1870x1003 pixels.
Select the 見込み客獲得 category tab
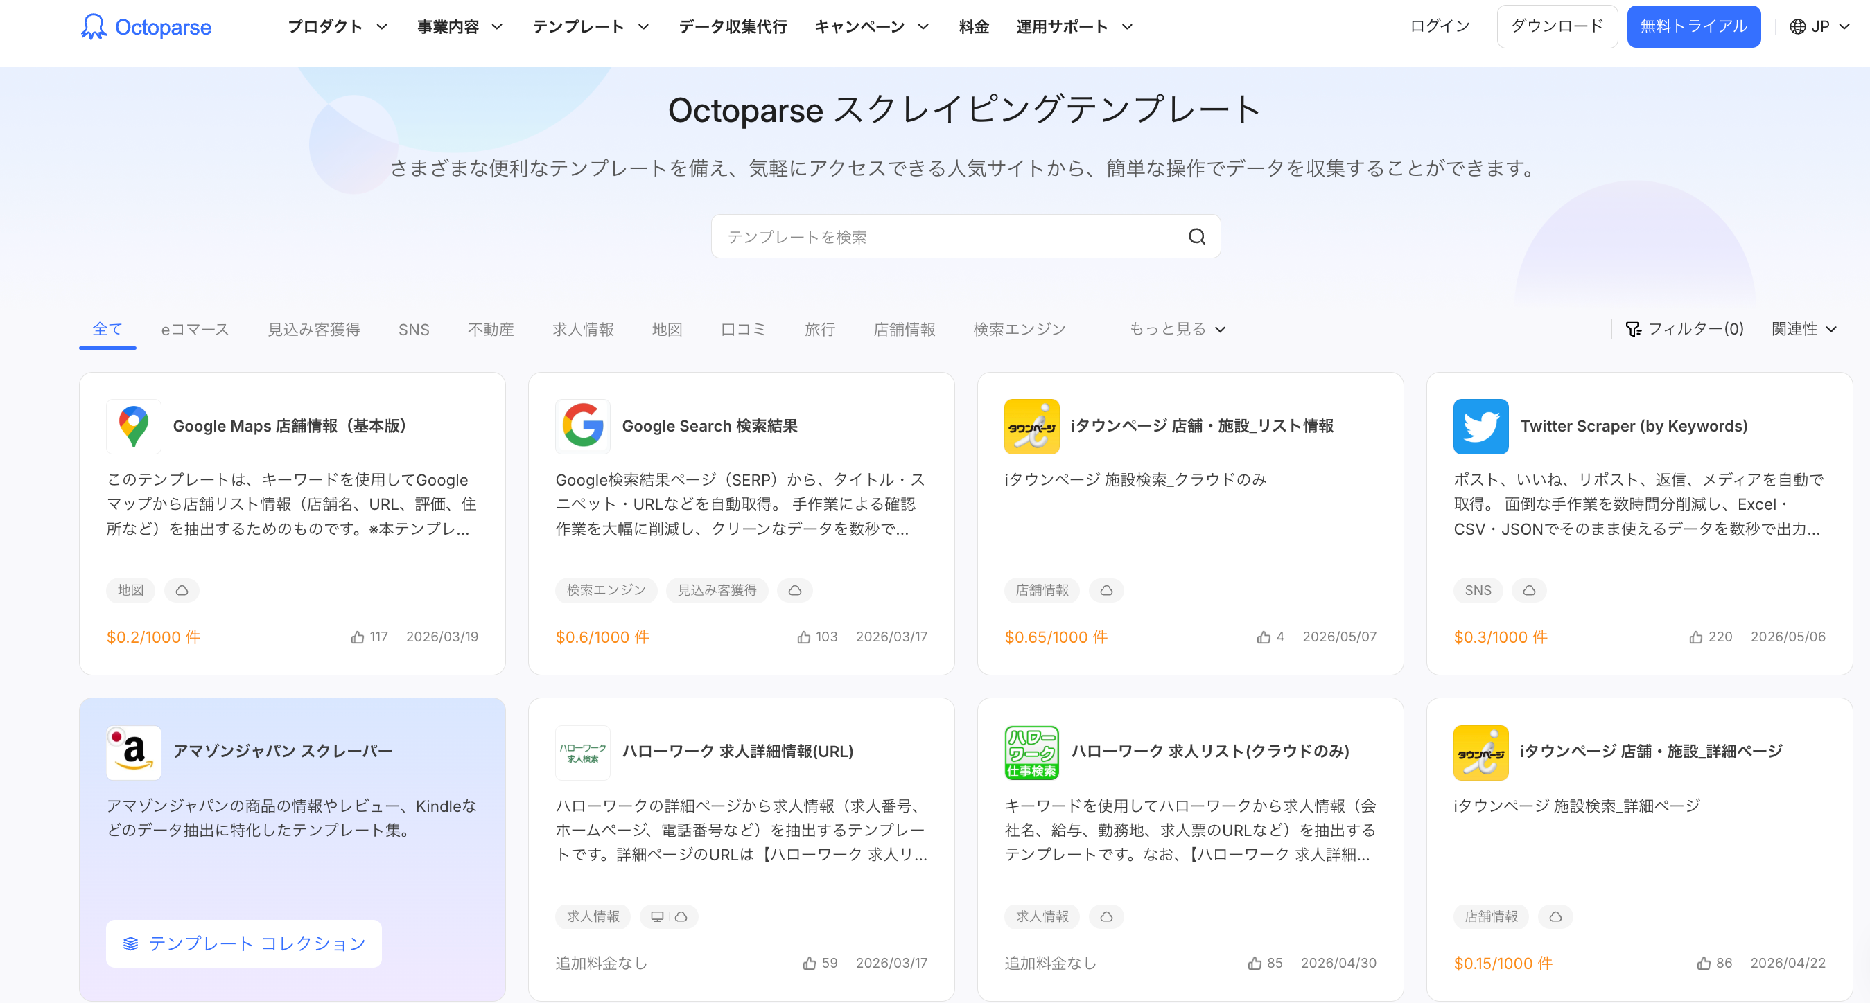(313, 329)
